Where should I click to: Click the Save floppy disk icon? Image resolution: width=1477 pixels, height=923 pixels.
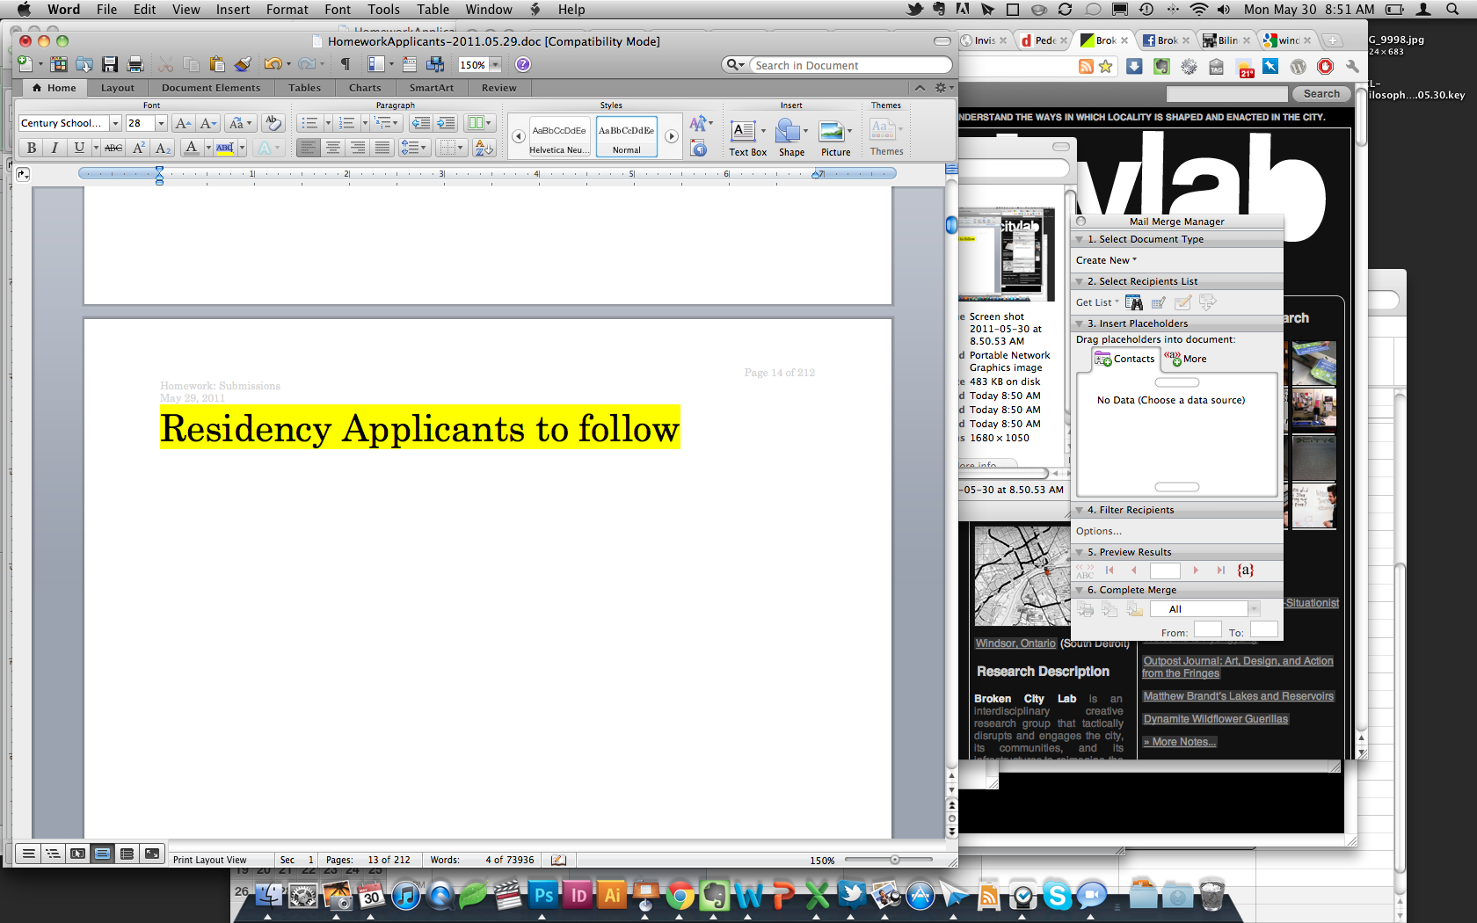click(x=110, y=64)
